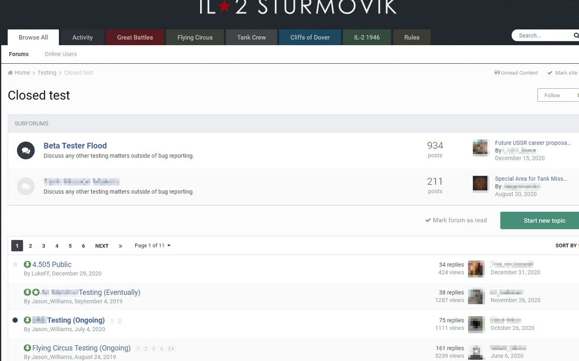Open the Future USSR career proposal post
The image size is (579, 361).
[x=533, y=143]
